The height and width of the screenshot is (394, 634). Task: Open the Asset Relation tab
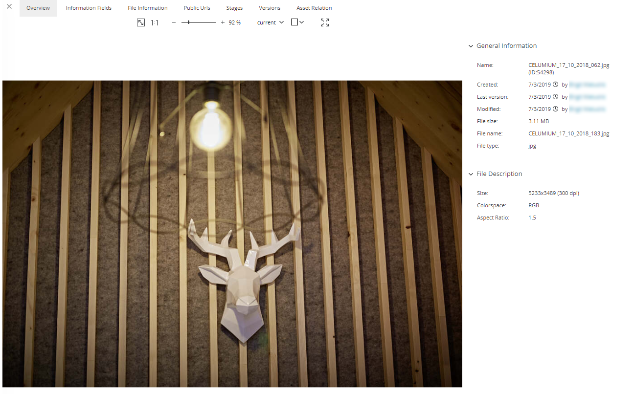[314, 8]
